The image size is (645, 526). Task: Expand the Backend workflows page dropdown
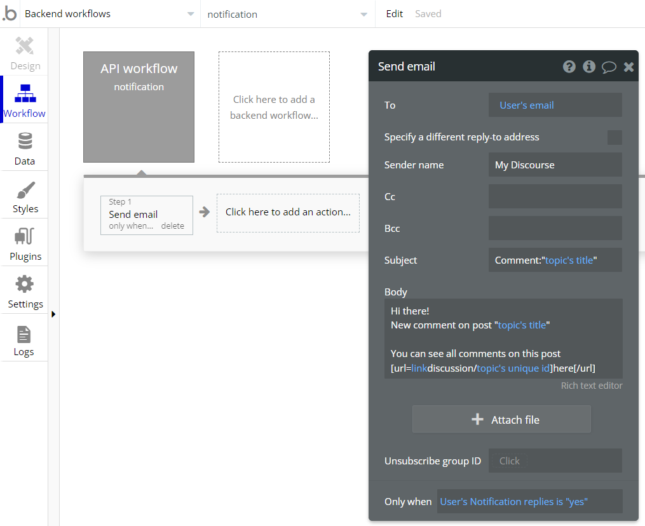191,14
